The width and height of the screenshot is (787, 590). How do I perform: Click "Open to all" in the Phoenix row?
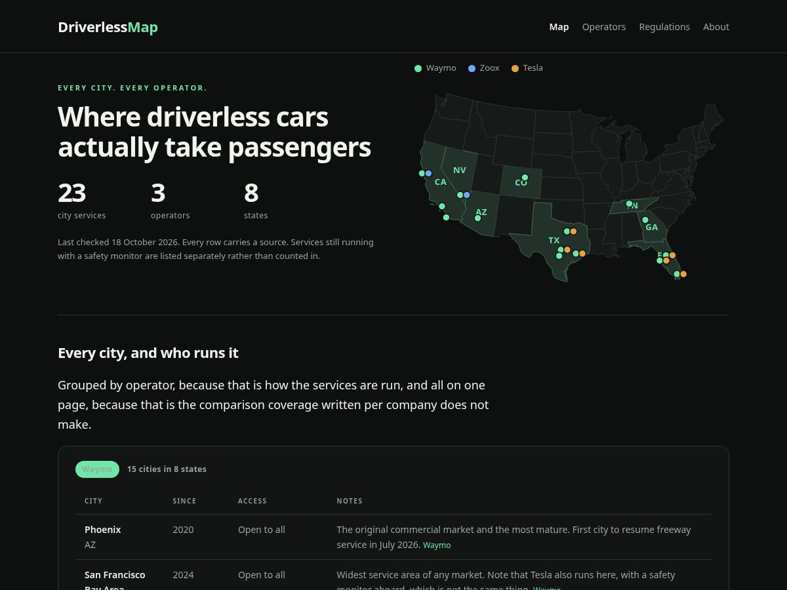click(x=262, y=530)
